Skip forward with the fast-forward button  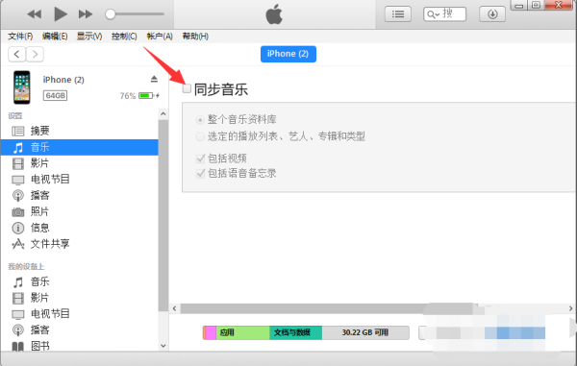[86, 14]
